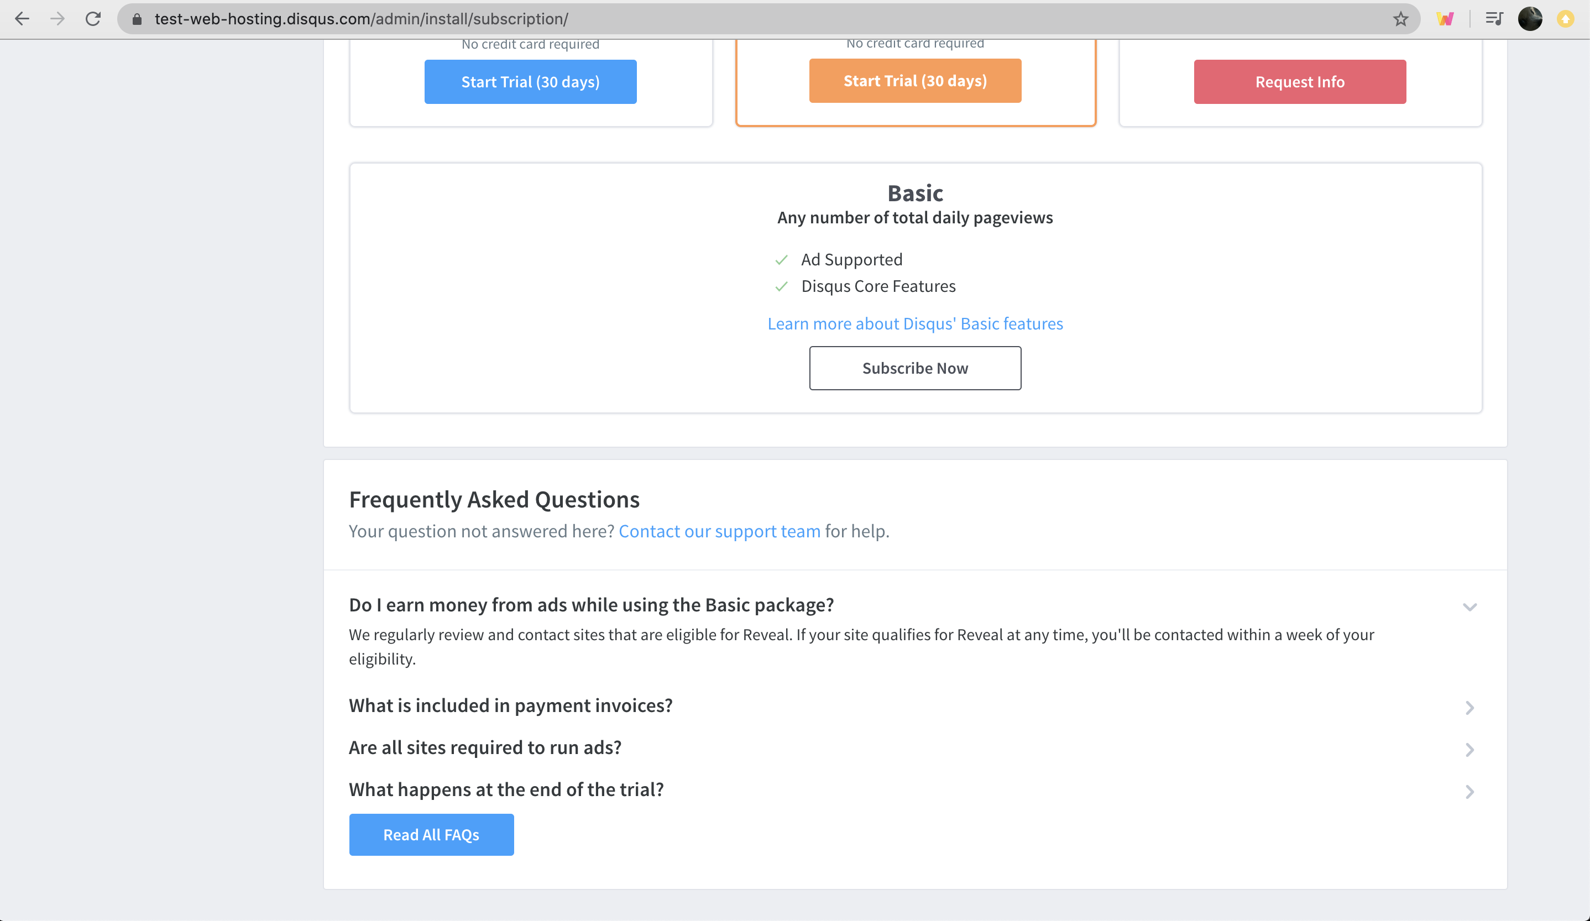Expand the sites required ads question
1590x921 pixels.
pyautogui.click(x=1469, y=750)
